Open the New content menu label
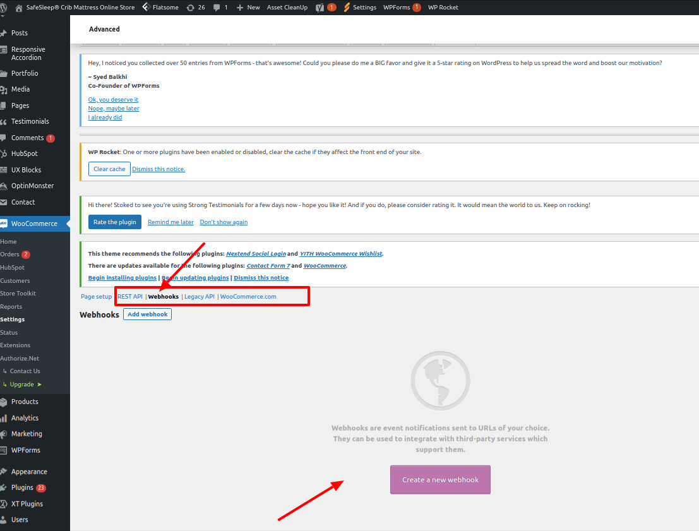The width and height of the screenshot is (699, 531). tap(253, 8)
